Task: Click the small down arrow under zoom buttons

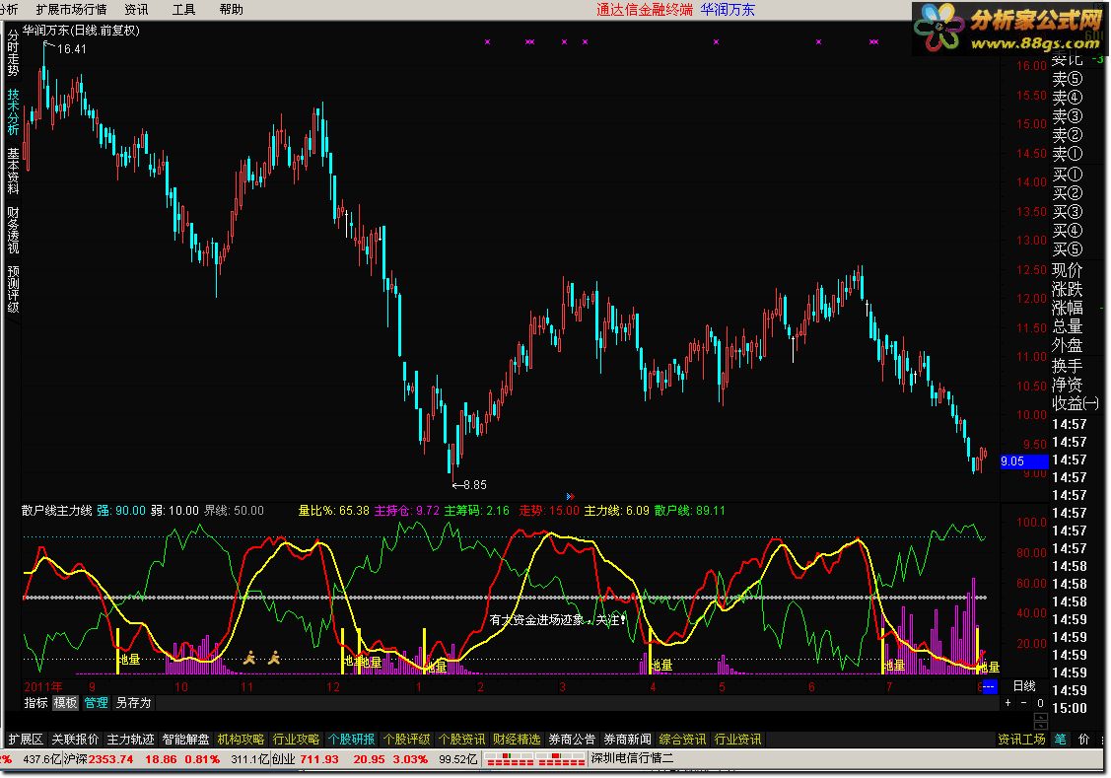Action: click(x=1040, y=727)
